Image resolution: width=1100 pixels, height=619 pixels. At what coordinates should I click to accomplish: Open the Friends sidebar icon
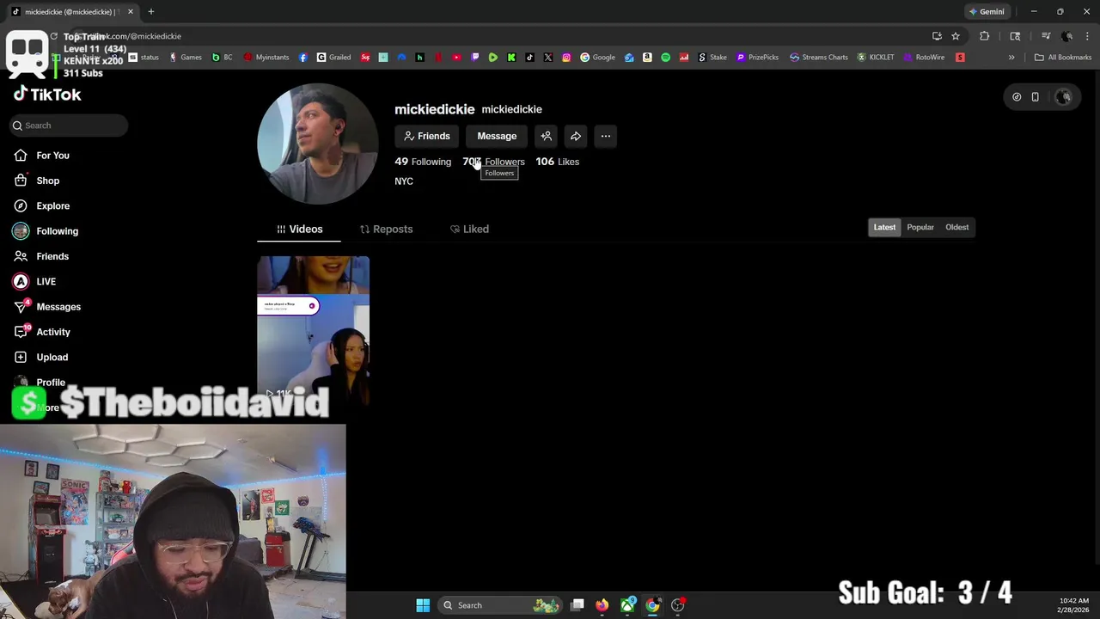point(21,256)
